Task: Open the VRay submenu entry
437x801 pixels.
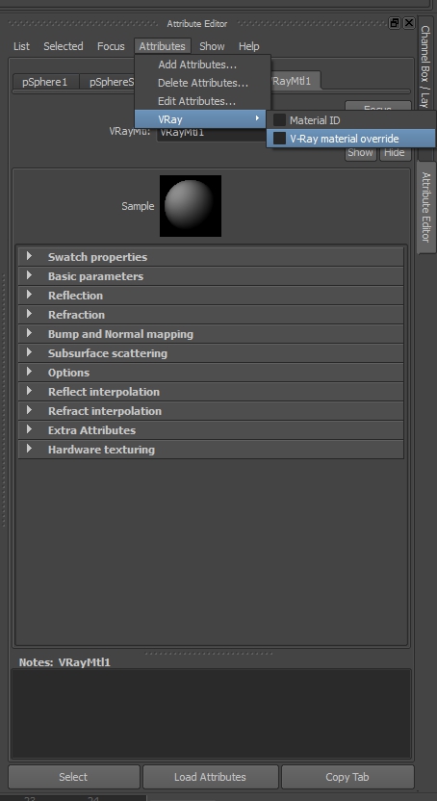Action: [x=200, y=119]
